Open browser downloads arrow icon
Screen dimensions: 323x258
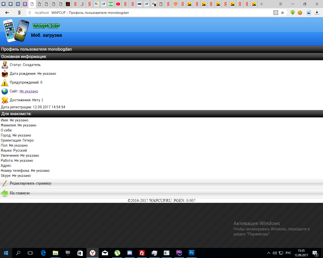[317, 13]
